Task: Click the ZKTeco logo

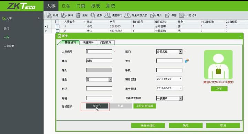Action: tap(21, 6)
